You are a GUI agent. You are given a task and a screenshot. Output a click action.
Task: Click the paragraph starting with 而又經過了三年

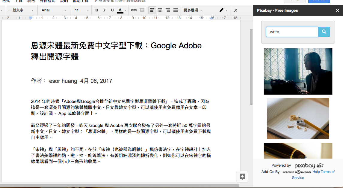pos(121,132)
